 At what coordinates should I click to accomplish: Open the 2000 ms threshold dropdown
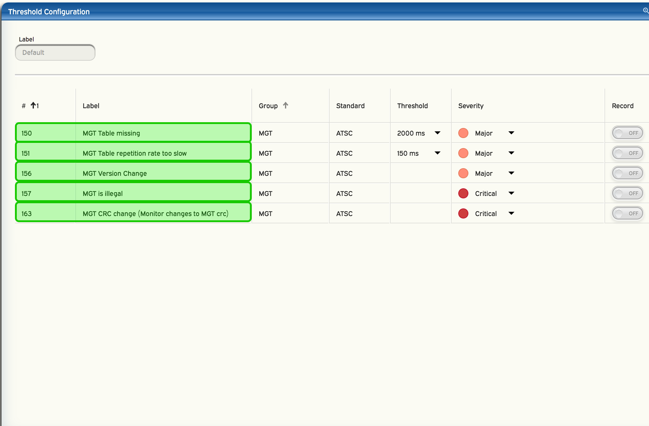pos(437,133)
